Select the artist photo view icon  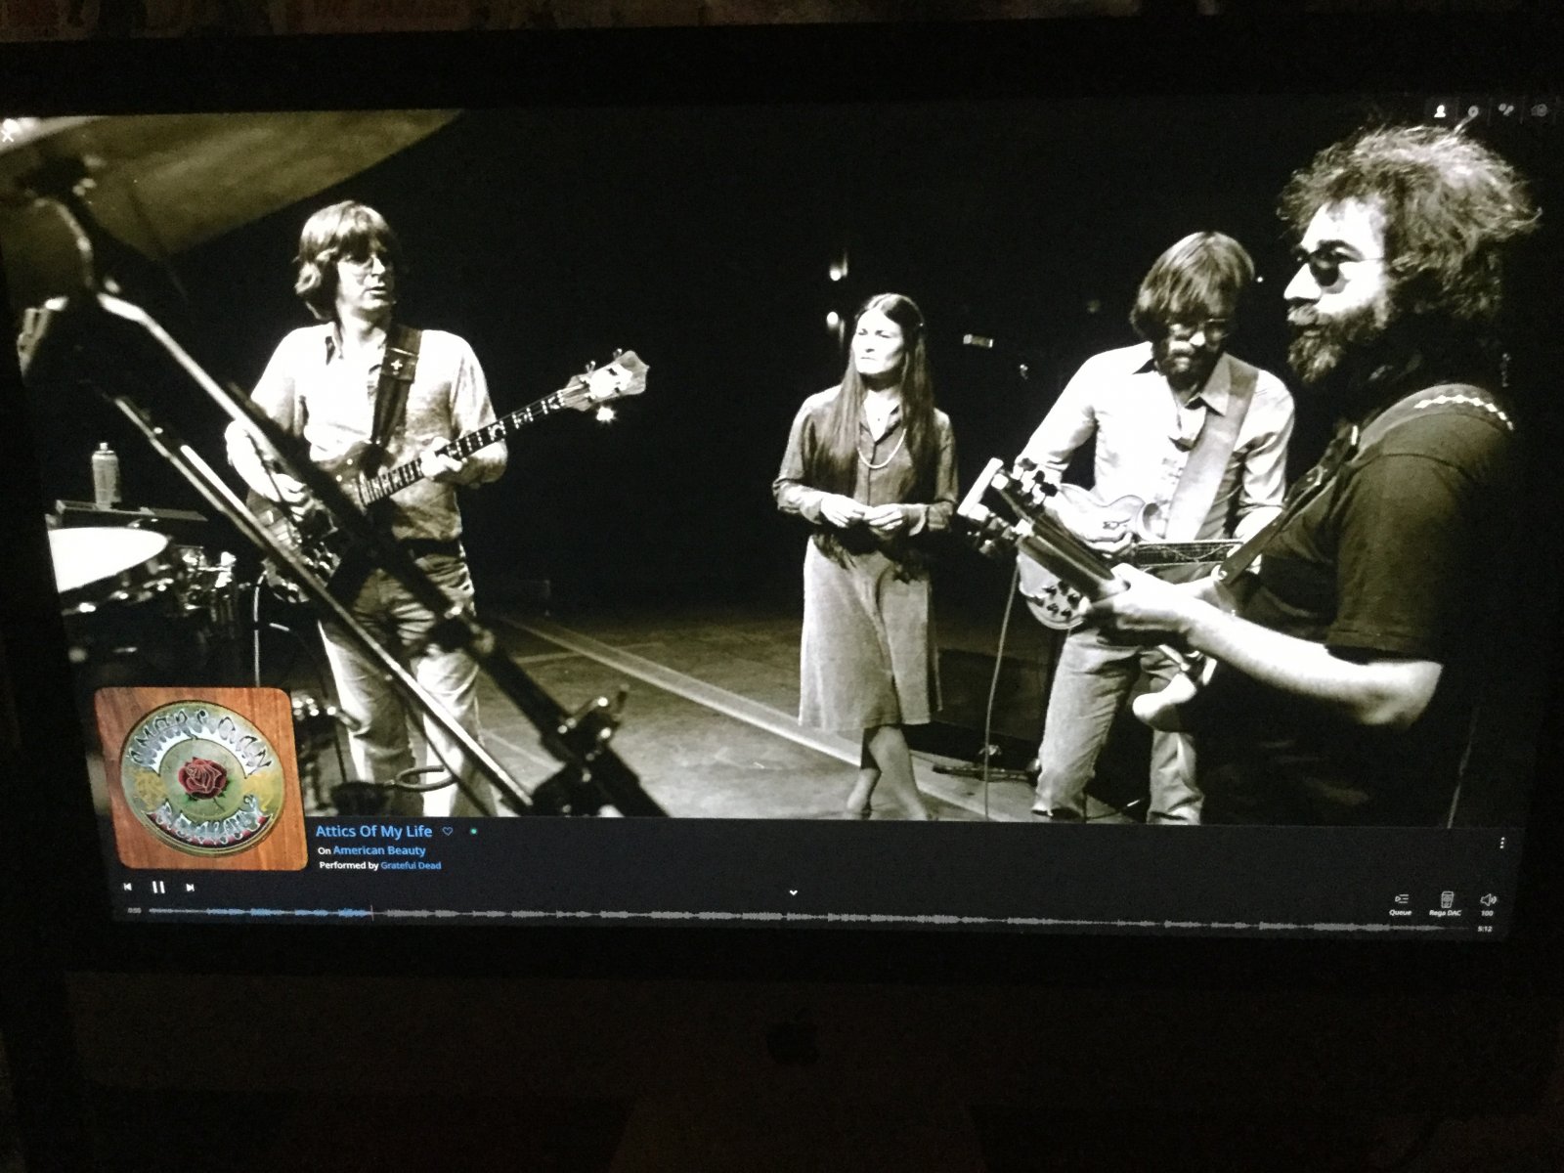tap(1440, 110)
